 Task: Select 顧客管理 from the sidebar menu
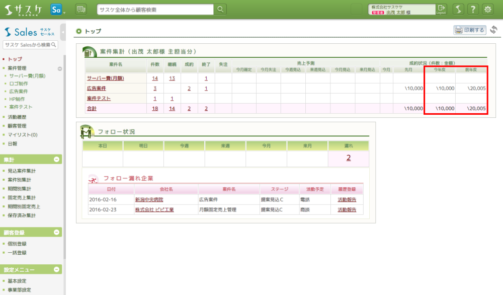point(17,126)
